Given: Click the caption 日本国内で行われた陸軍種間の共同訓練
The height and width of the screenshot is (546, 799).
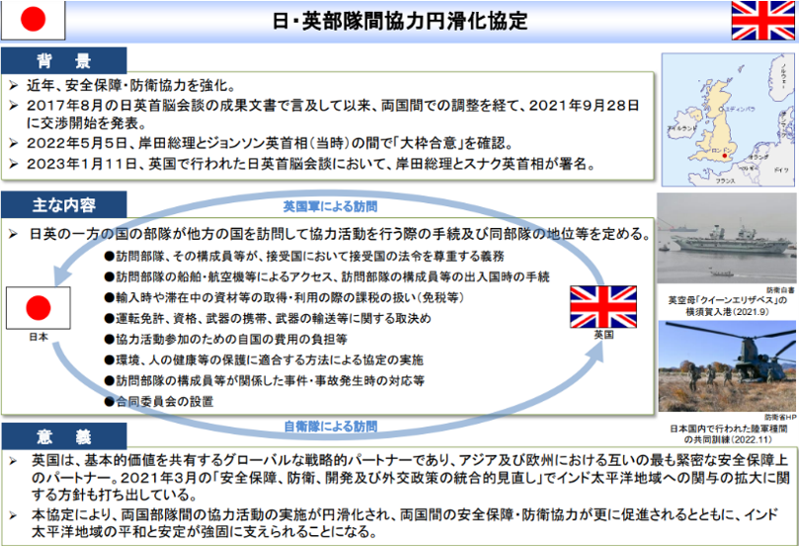Looking at the screenshot, I should tap(728, 434).
